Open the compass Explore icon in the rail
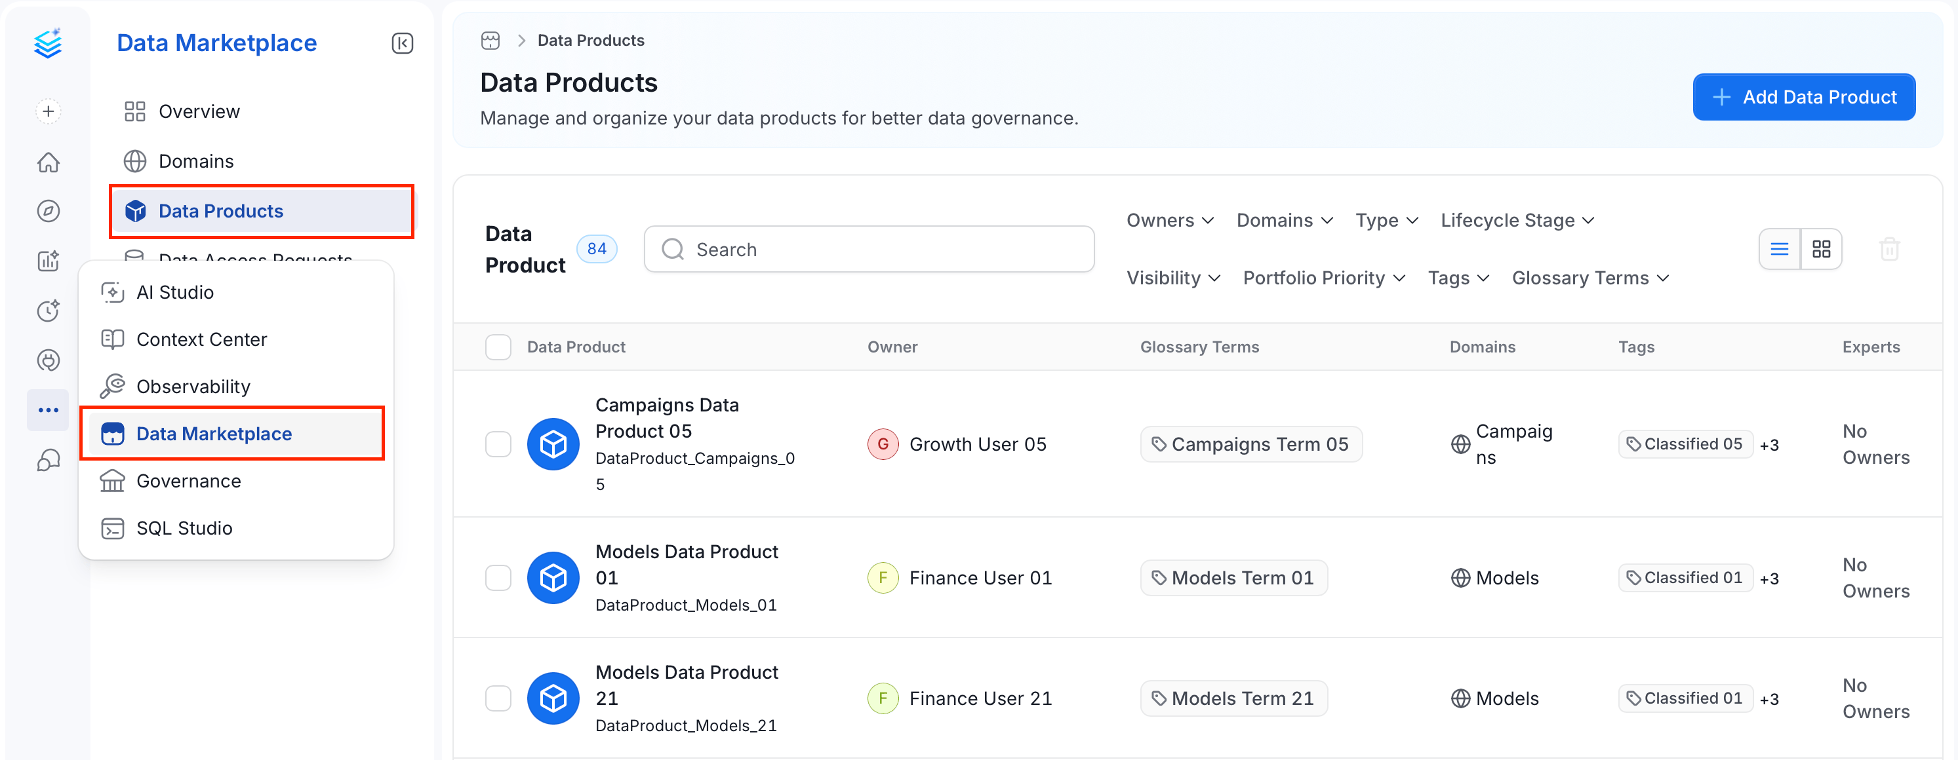 click(48, 211)
